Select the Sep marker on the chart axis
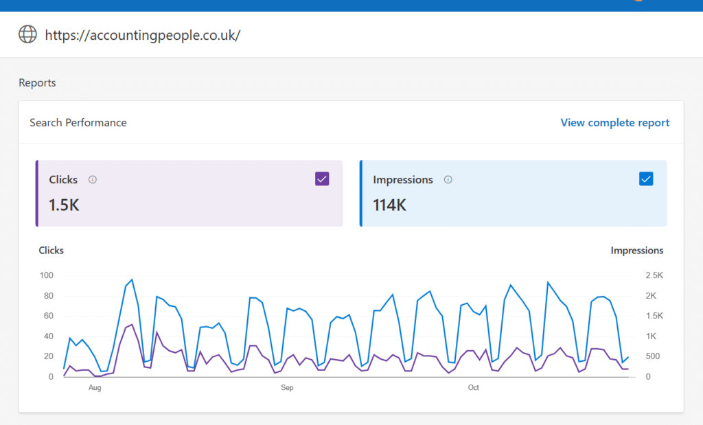Screen dimensions: 703x425 tap(287, 388)
